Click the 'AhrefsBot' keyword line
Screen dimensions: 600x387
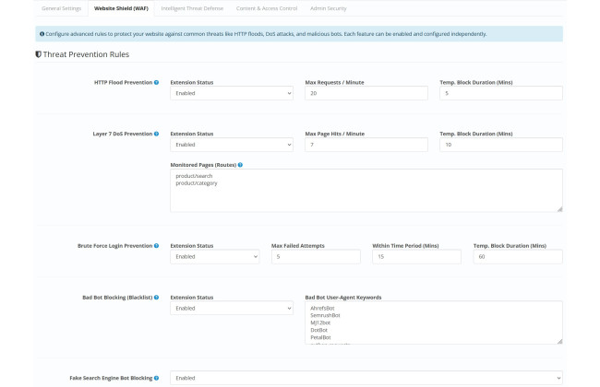322,309
